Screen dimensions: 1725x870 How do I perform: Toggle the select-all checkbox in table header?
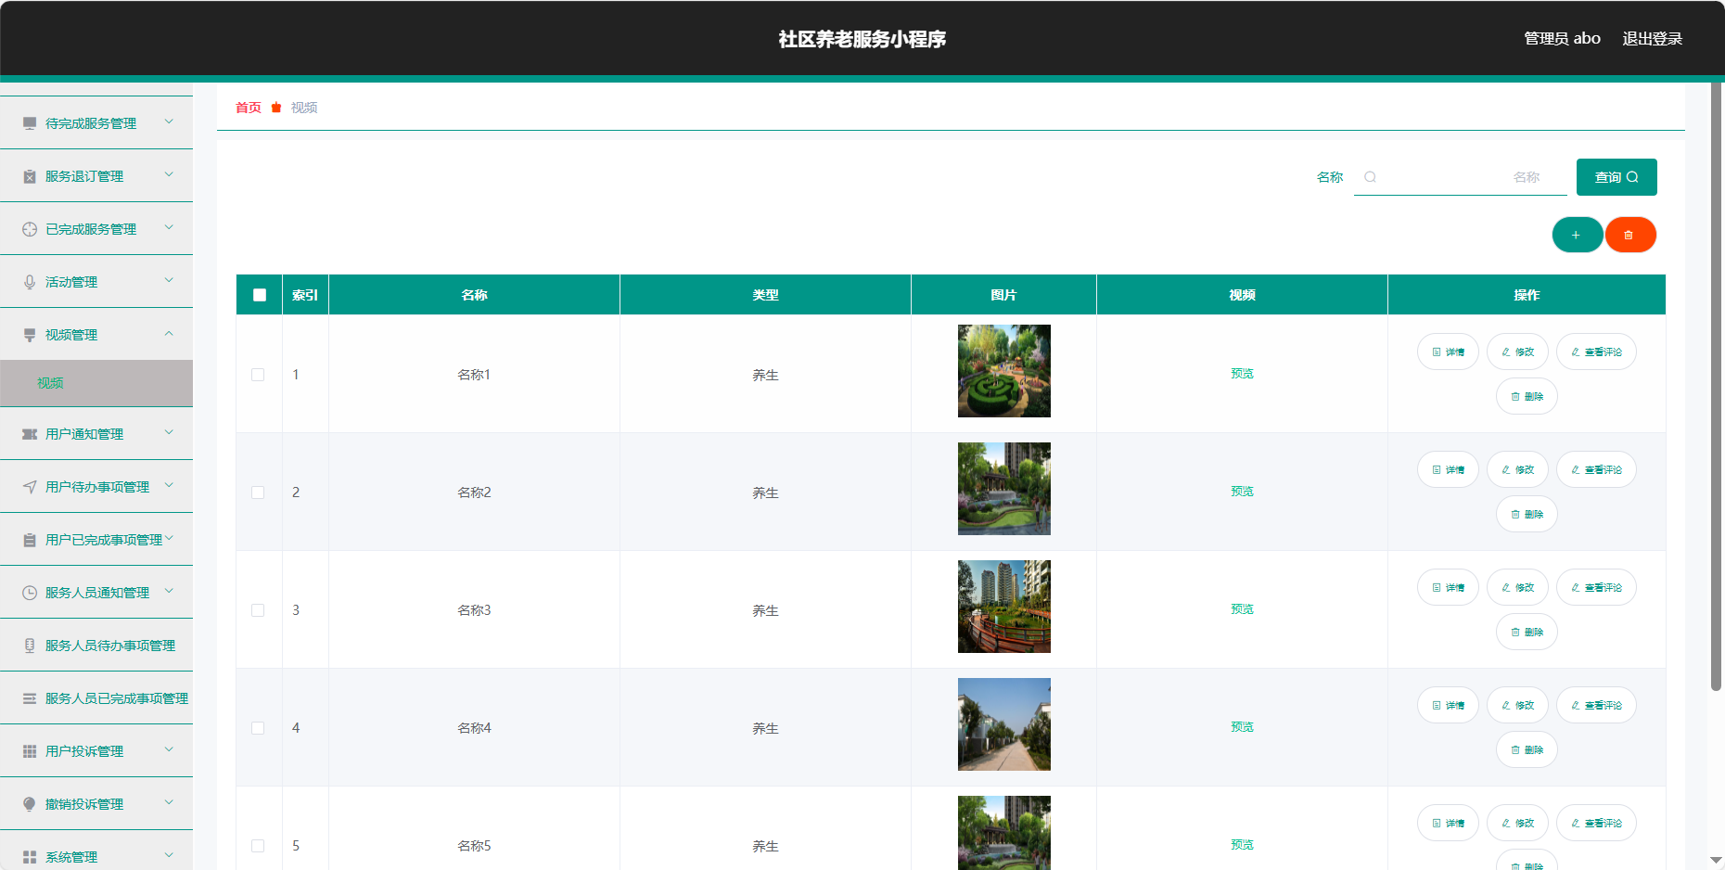pyautogui.click(x=260, y=295)
